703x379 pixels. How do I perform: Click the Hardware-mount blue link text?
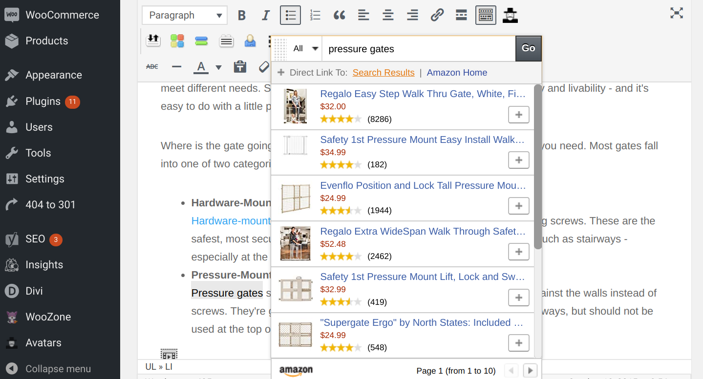[x=231, y=221]
